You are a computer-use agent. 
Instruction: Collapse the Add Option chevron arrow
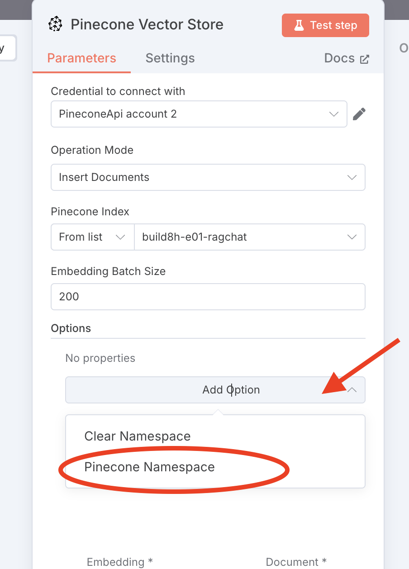pyautogui.click(x=352, y=390)
